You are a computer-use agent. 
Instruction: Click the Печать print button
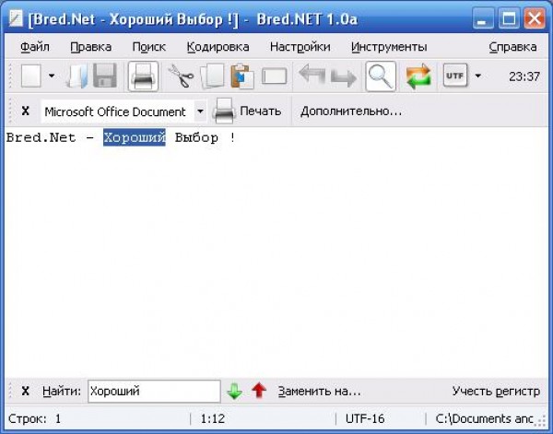[247, 111]
